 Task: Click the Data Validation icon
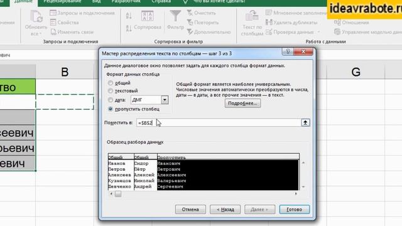click(x=269, y=32)
